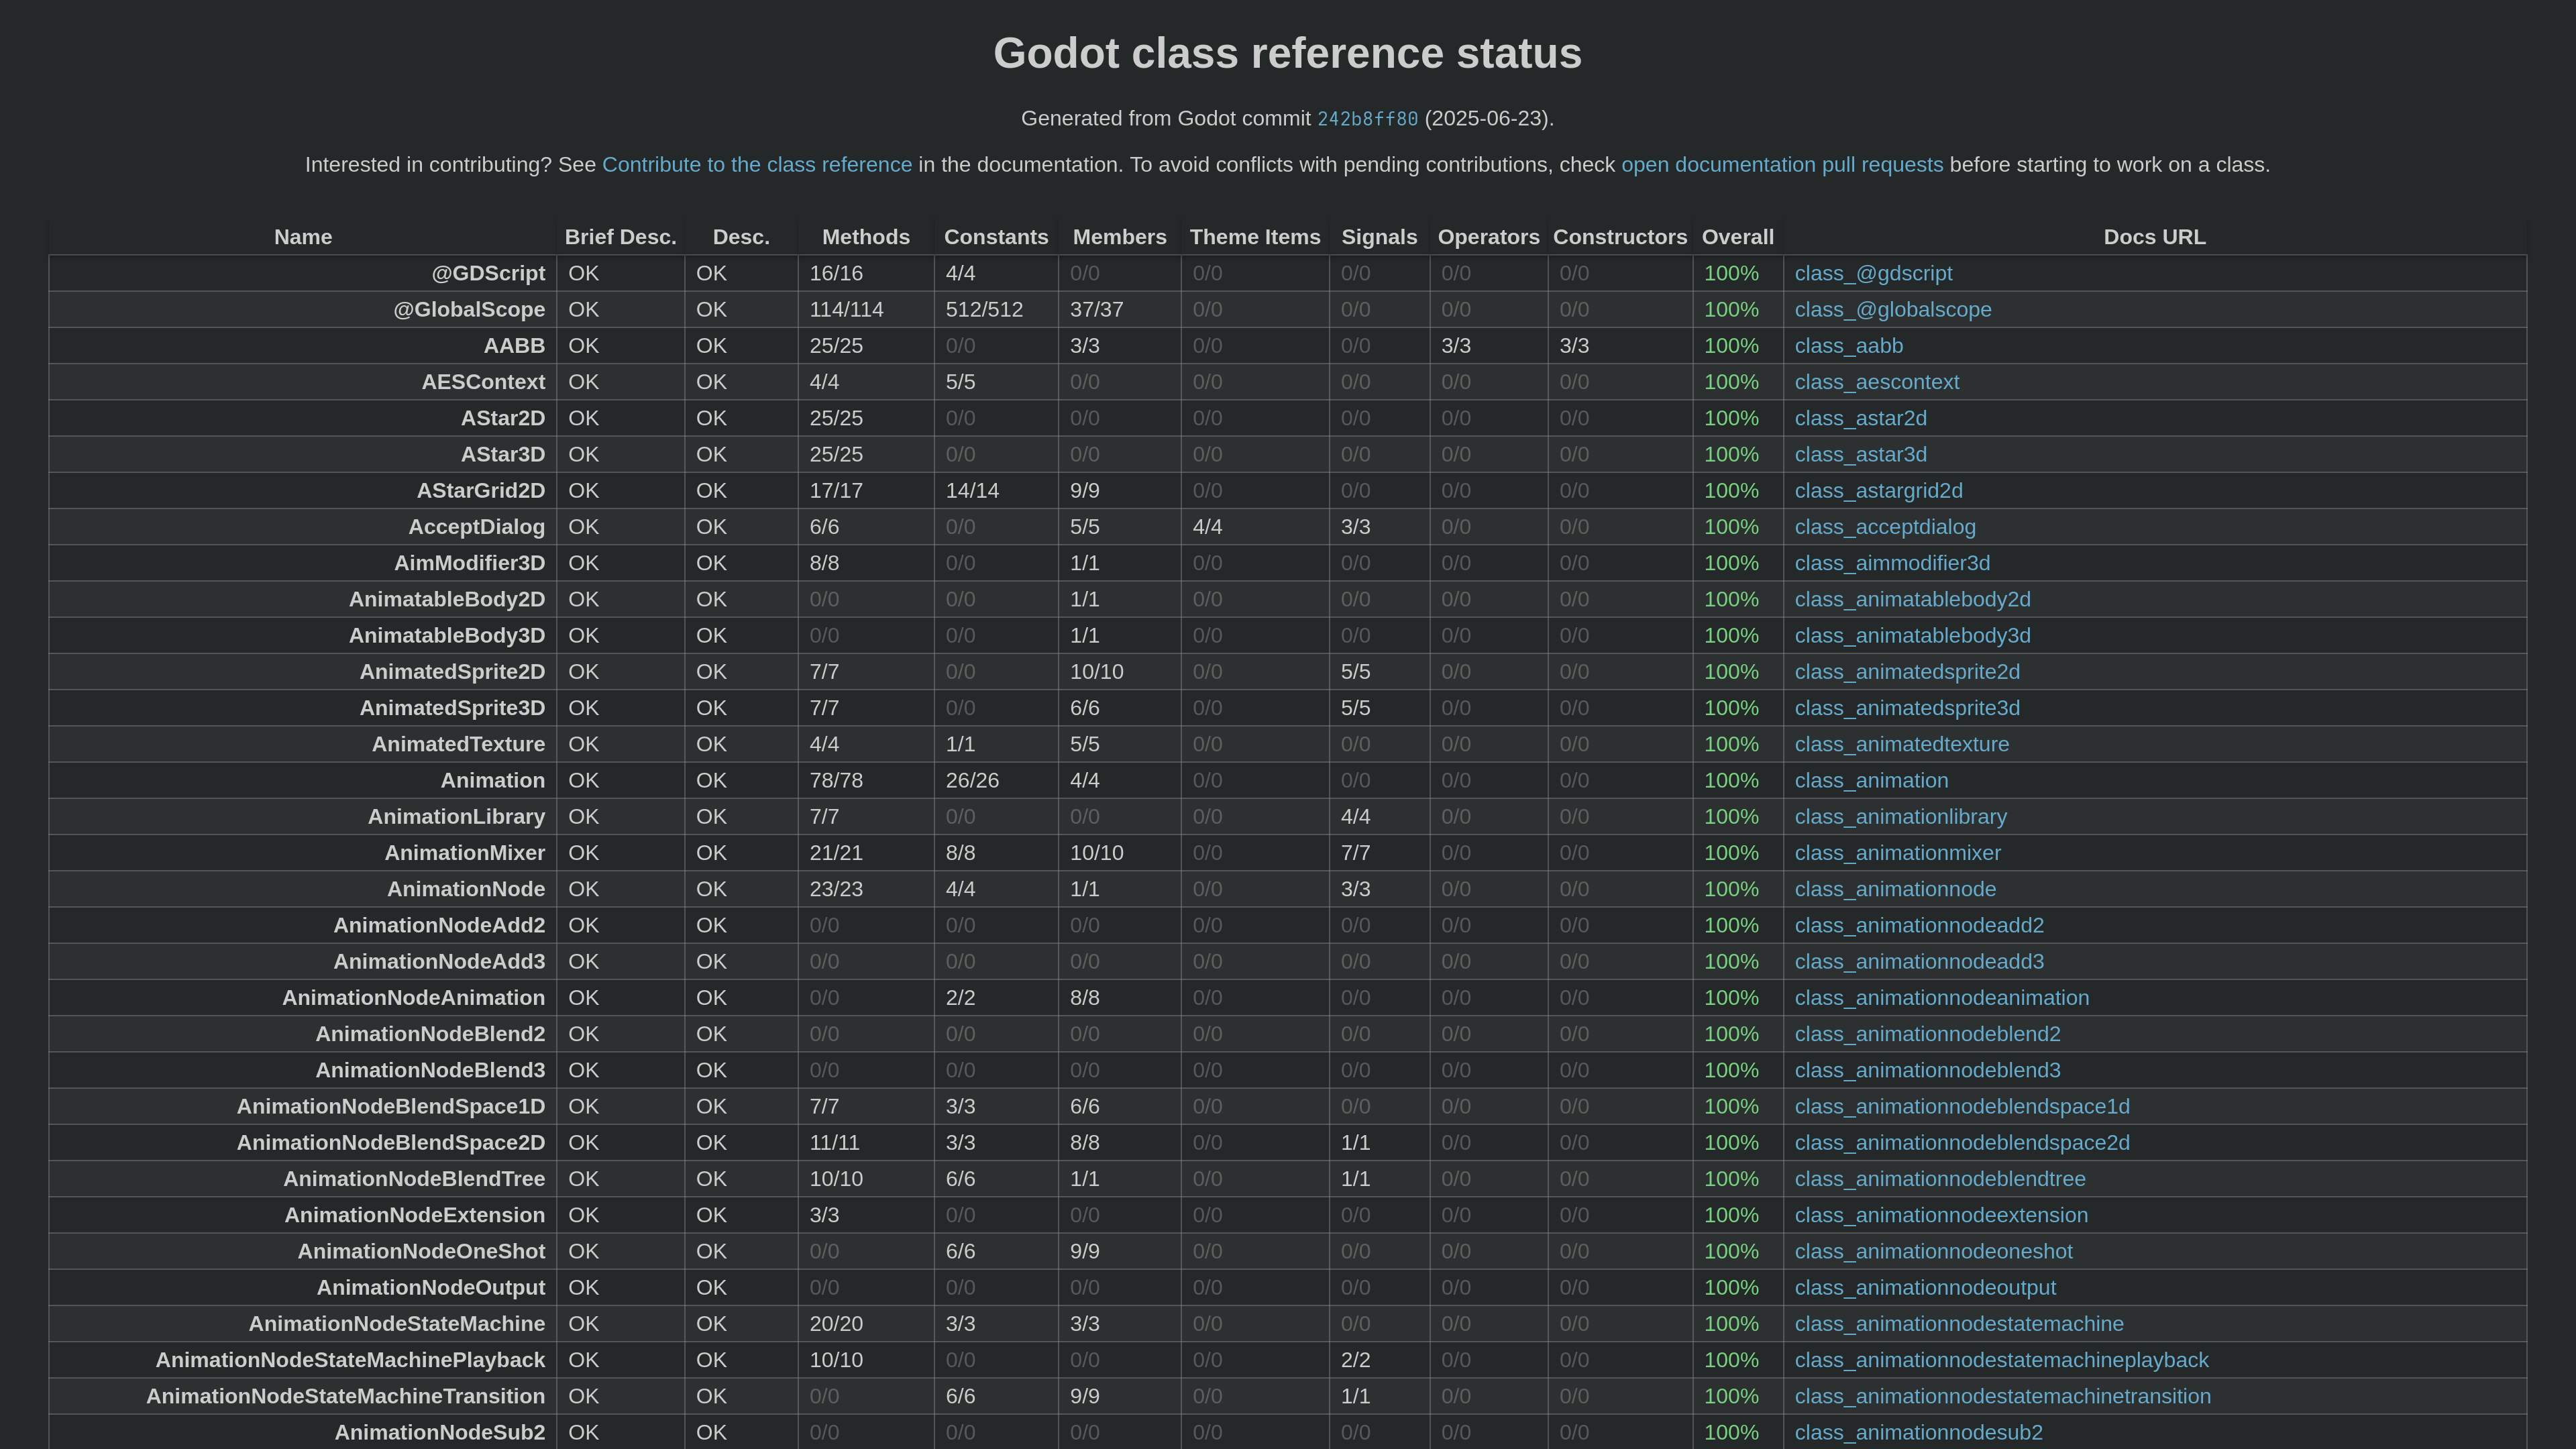Click 'Contribute to the class reference' link
The image size is (2576, 1449).
pyautogui.click(x=756, y=165)
